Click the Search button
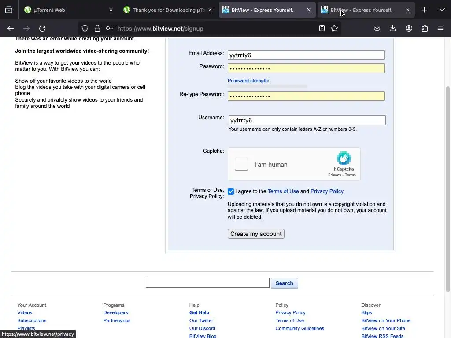This screenshot has width=451, height=338. 284,283
